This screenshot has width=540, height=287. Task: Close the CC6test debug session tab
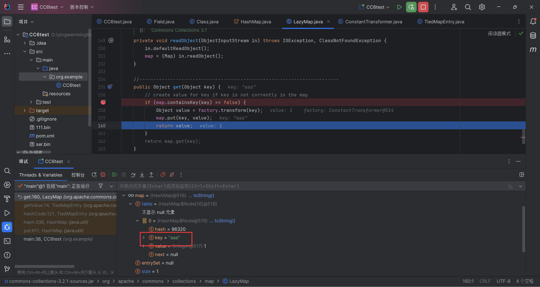tap(69, 161)
